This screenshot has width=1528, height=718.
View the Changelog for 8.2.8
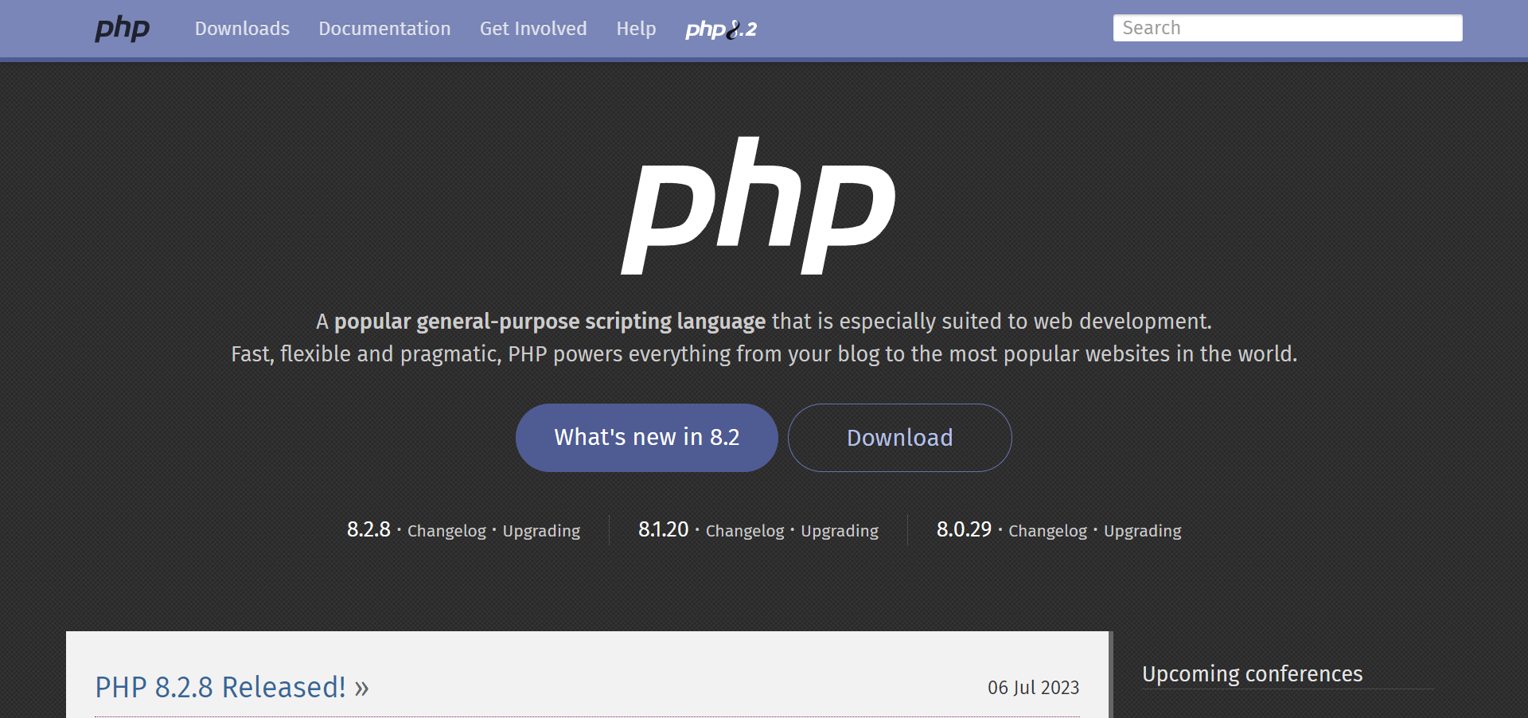pyautogui.click(x=446, y=531)
